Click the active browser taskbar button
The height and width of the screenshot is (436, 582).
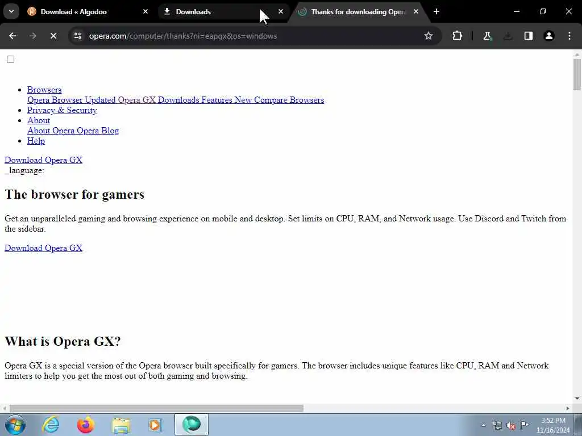point(192,425)
